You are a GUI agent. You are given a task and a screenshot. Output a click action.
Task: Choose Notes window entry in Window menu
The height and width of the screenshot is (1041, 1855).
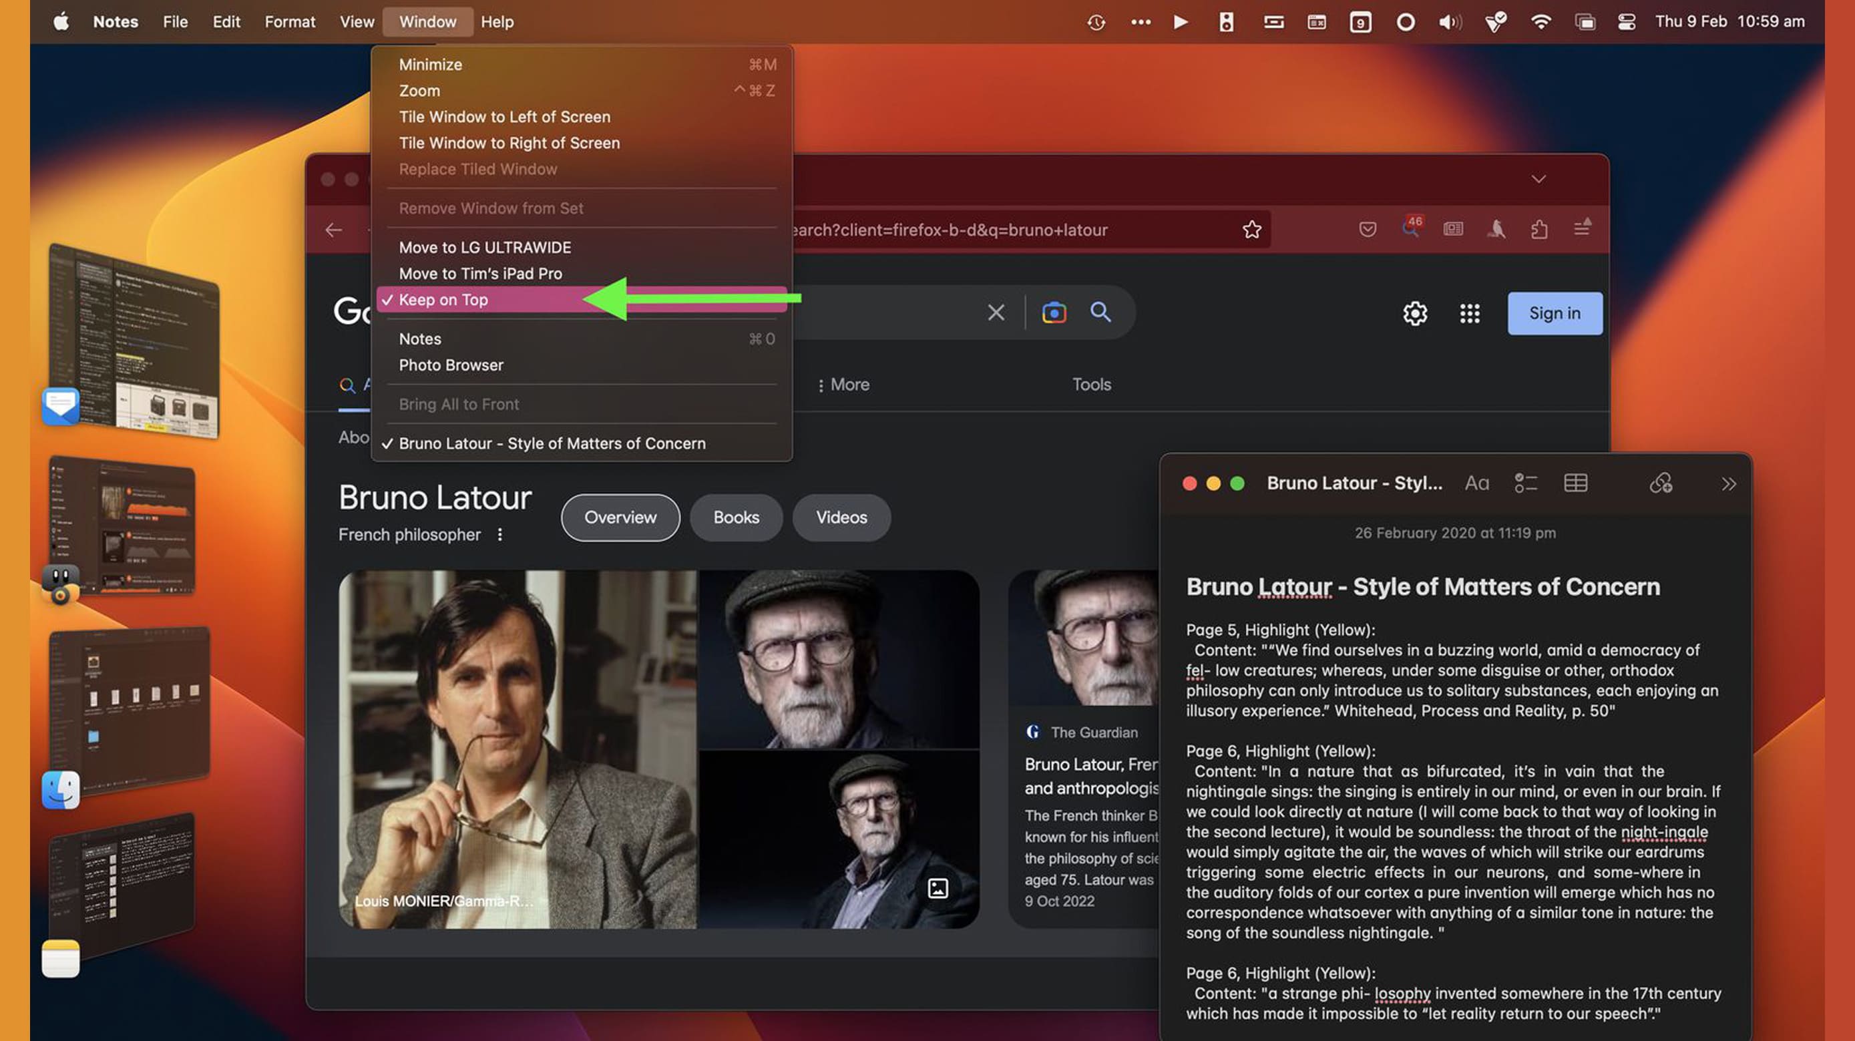coord(581,339)
